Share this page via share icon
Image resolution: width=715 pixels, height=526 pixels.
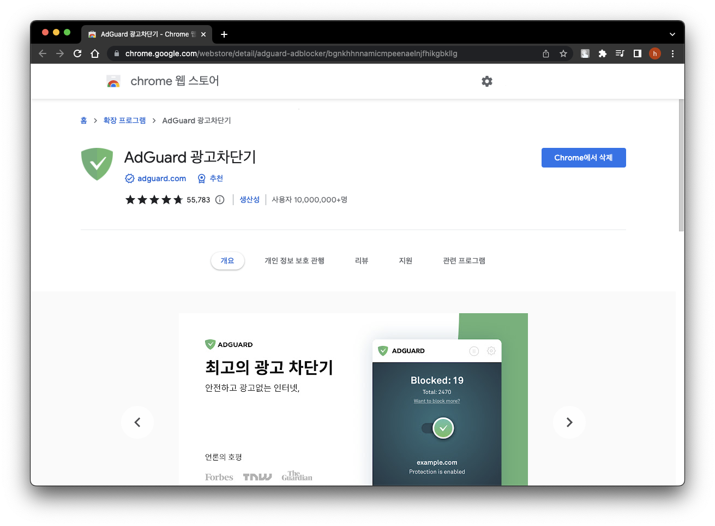(546, 53)
